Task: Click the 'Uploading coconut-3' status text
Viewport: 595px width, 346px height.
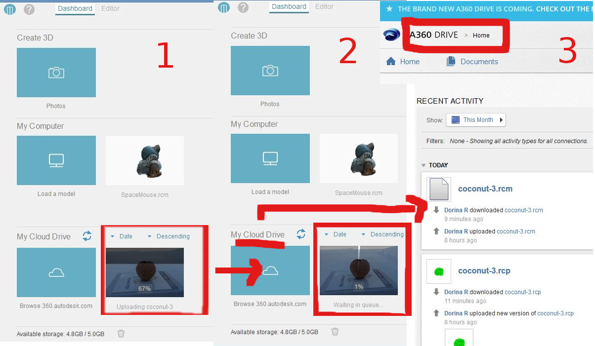Action: pyautogui.click(x=145, y=307)
